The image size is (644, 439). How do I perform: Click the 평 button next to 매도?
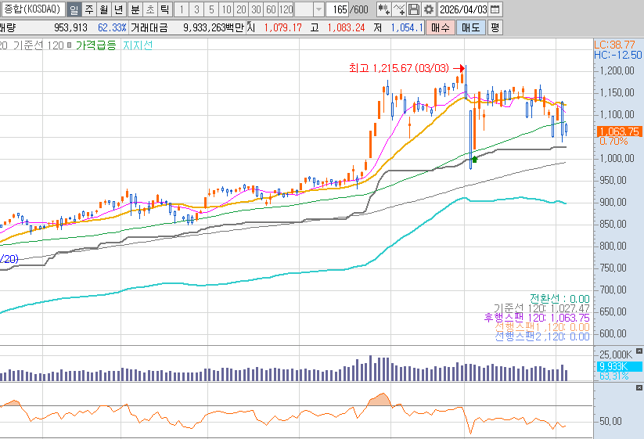(x=495, y=27)
